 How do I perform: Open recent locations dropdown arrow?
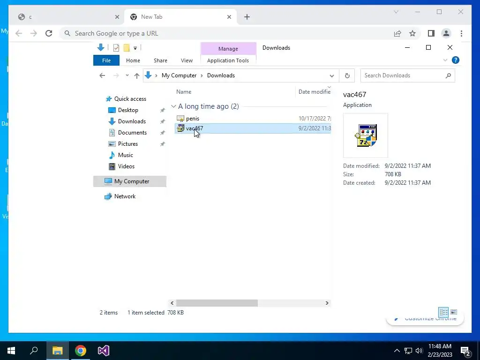tap(127, 75)
